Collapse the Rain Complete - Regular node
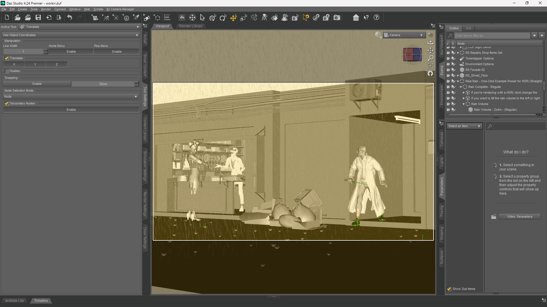Screen dimensions: 547x307 (x=461, y=87)
